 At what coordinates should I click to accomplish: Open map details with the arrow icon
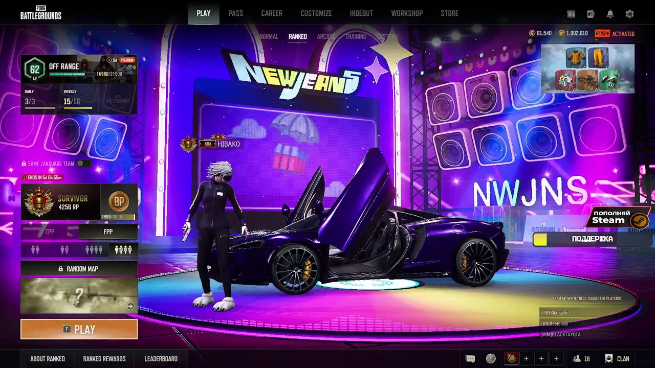click(x=130, y=306)
